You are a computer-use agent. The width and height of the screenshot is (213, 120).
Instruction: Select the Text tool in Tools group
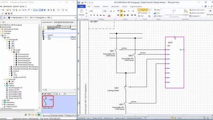pos(141,16)
